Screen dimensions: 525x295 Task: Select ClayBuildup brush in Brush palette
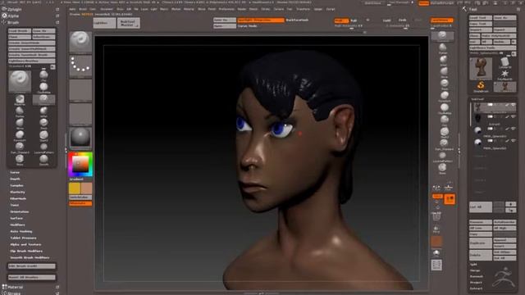pos(43,88)
